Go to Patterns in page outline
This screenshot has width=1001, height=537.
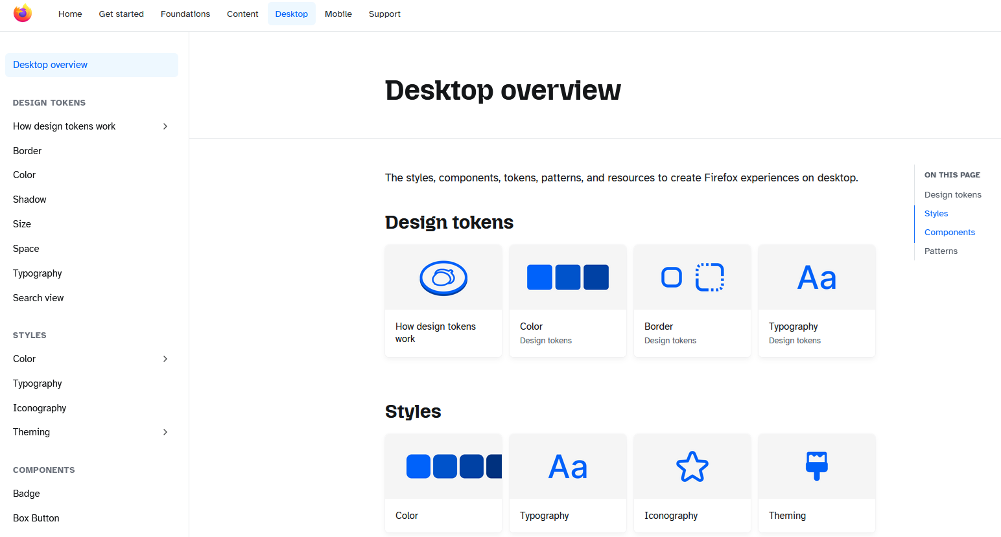[x=941, y=251]
